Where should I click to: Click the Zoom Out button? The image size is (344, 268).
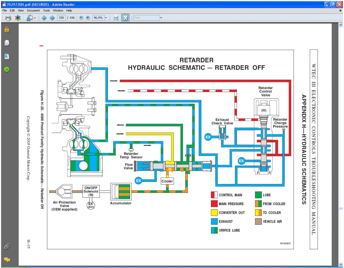[x=81, y=17]
